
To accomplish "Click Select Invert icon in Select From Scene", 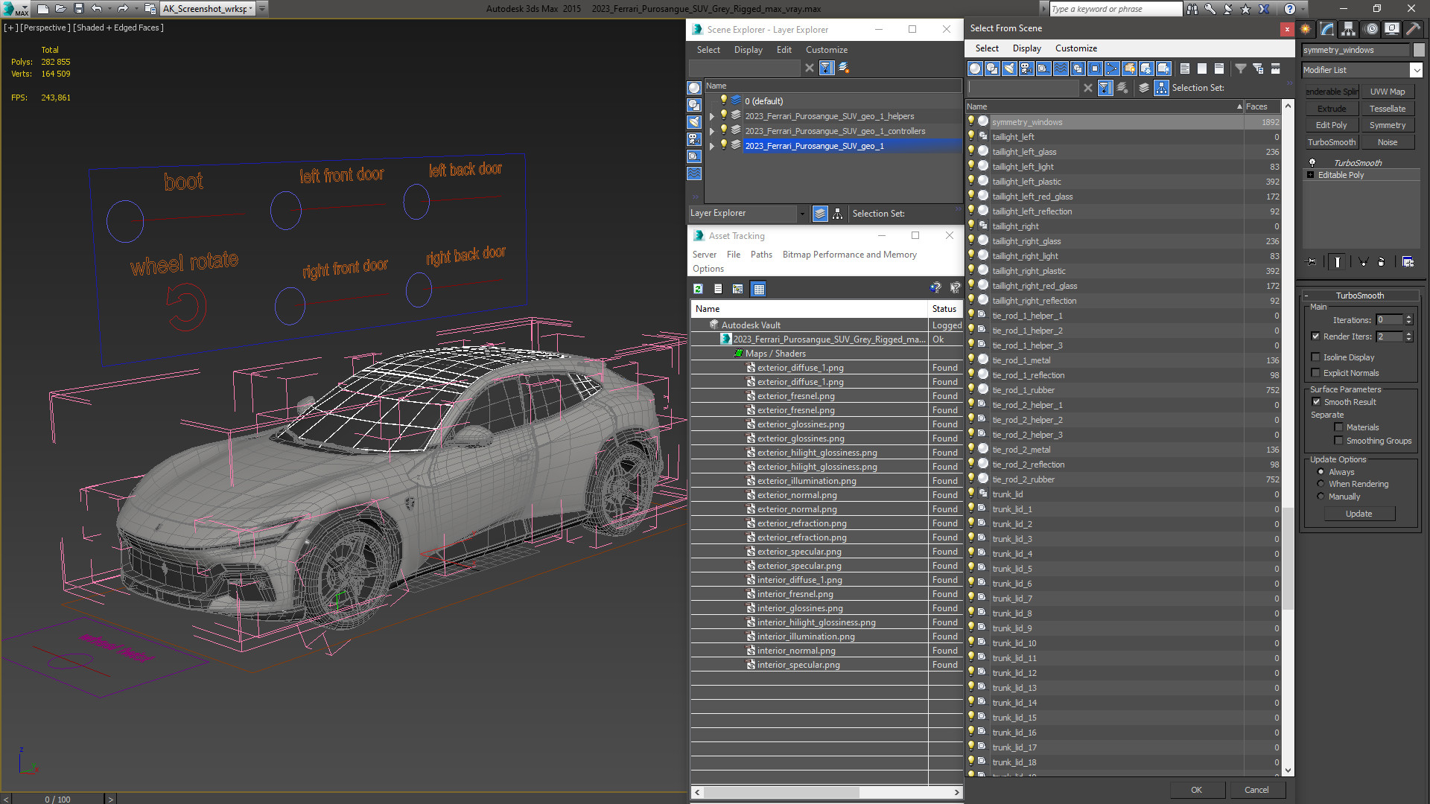I will click(1218, 68).
